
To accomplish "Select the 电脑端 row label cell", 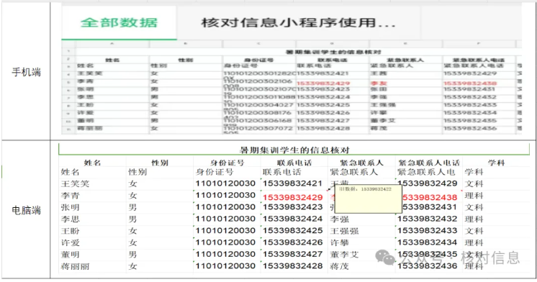I will point(26,210).
